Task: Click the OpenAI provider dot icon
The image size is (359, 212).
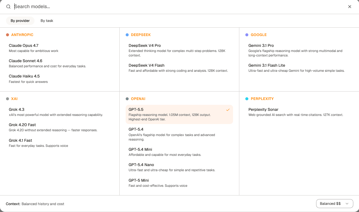Action: (127, 99)
